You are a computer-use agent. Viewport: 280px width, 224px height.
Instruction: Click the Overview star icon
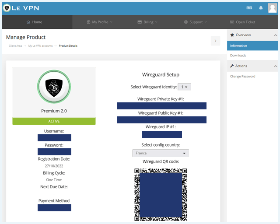click(232, 35)
